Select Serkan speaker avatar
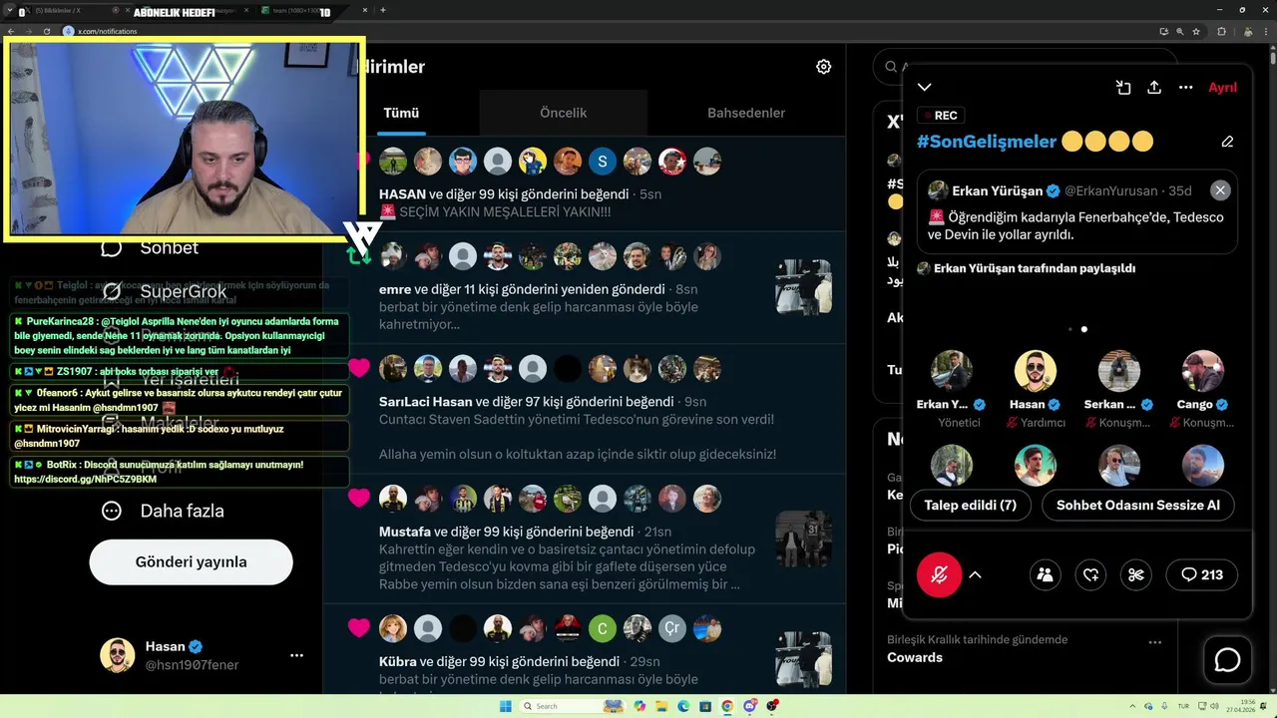The image size is (1277, 718). click(x=1119, y=370)
